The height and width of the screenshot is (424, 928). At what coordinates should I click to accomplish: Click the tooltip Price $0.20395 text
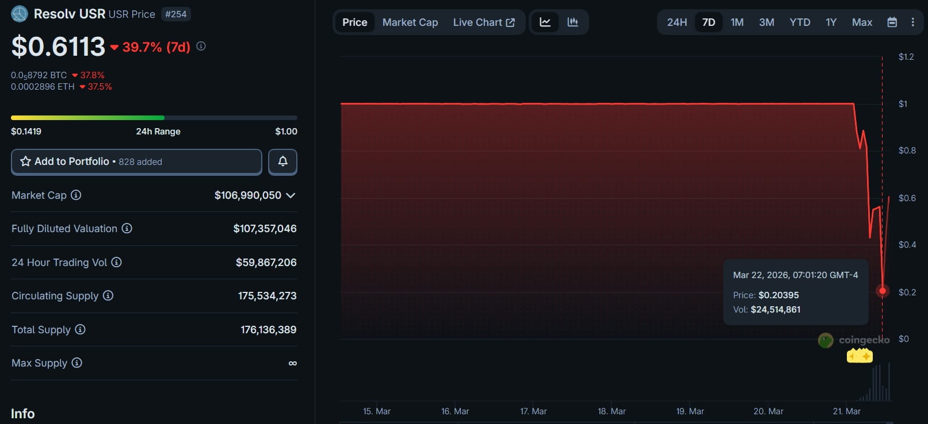coord(766,295)
